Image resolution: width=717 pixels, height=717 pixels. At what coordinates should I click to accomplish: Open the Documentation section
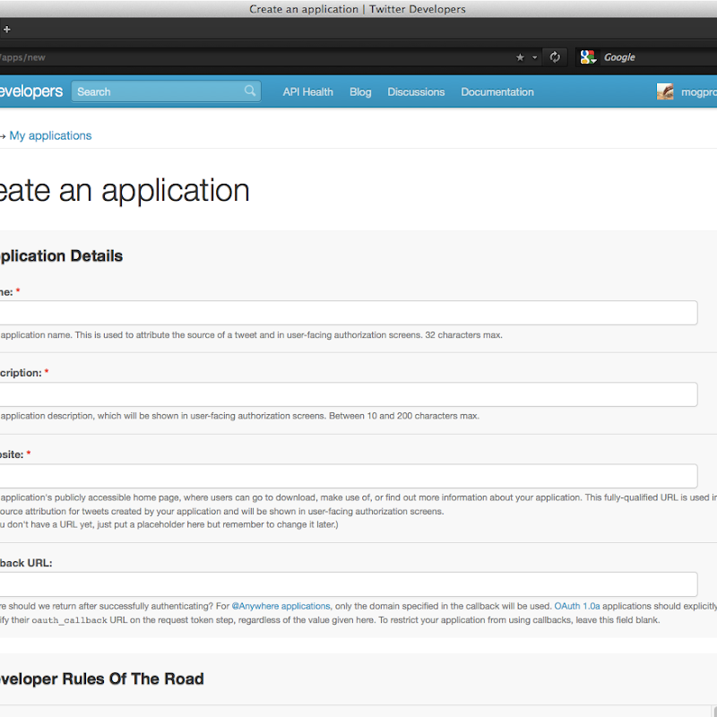[x=497, y=92]
